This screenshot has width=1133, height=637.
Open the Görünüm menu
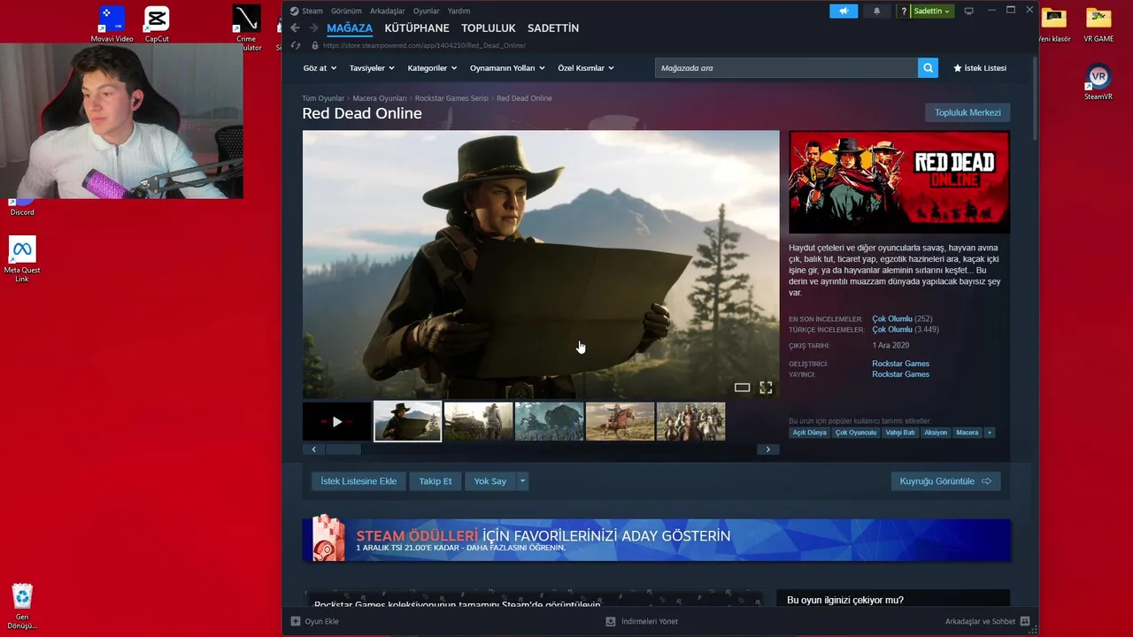[x=346, y=11]
